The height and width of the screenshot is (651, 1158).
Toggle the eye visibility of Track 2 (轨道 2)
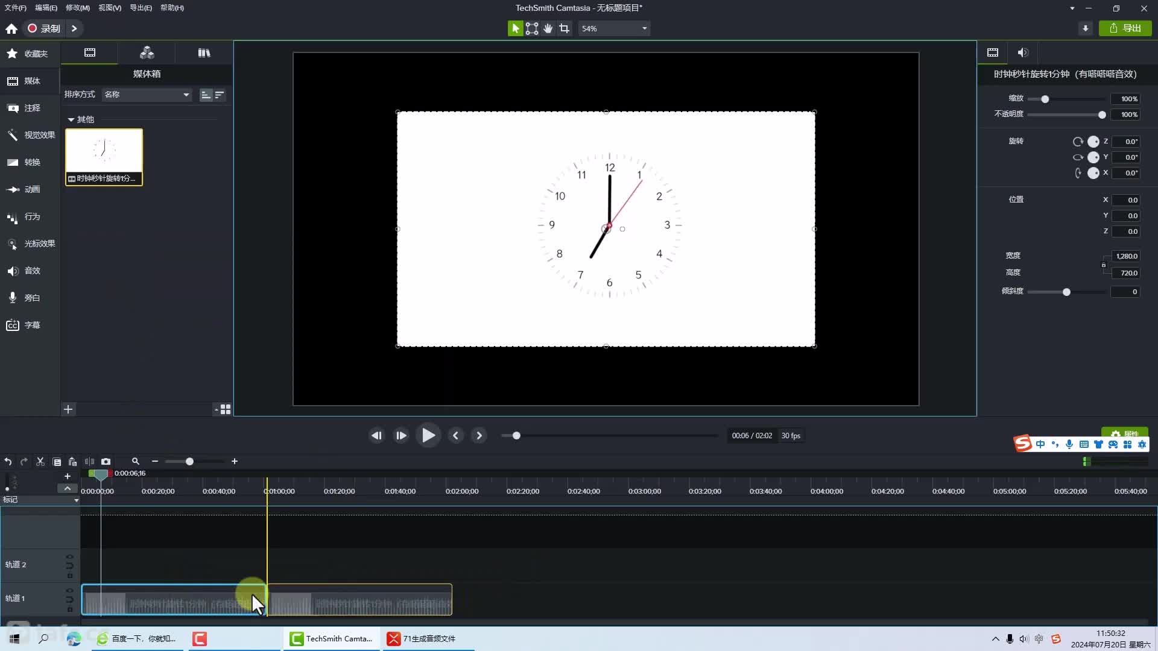pos(69,557)
